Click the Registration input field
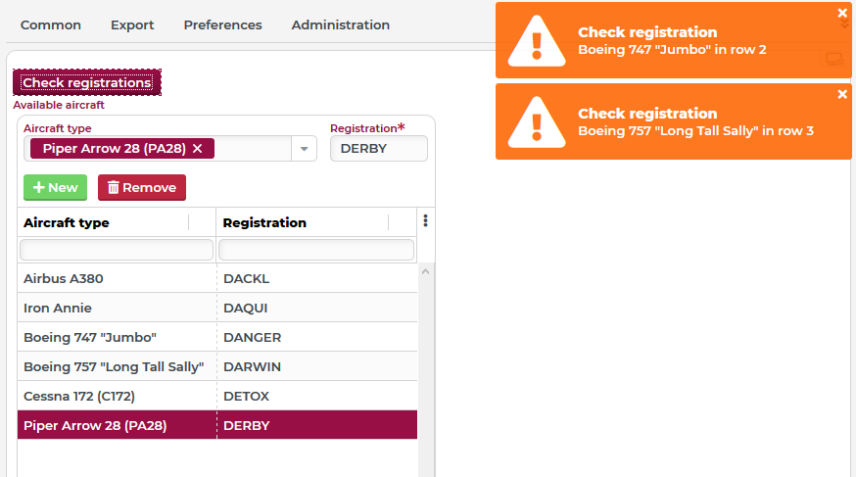 coord(379,149)
